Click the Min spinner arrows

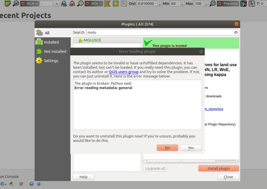(x=182, y=4)
